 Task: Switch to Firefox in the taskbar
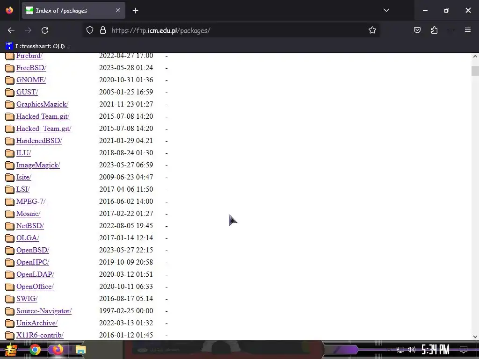click(x=58, y=350)
